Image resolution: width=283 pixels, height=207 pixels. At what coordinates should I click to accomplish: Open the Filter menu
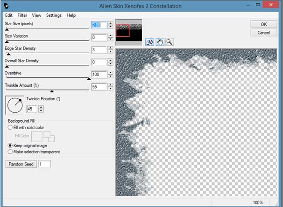pos(22,15)
